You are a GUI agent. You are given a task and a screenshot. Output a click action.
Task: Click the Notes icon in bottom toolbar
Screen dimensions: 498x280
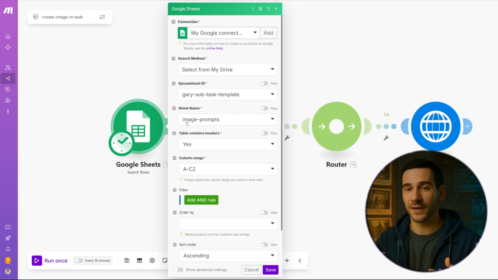coord(165,261)
